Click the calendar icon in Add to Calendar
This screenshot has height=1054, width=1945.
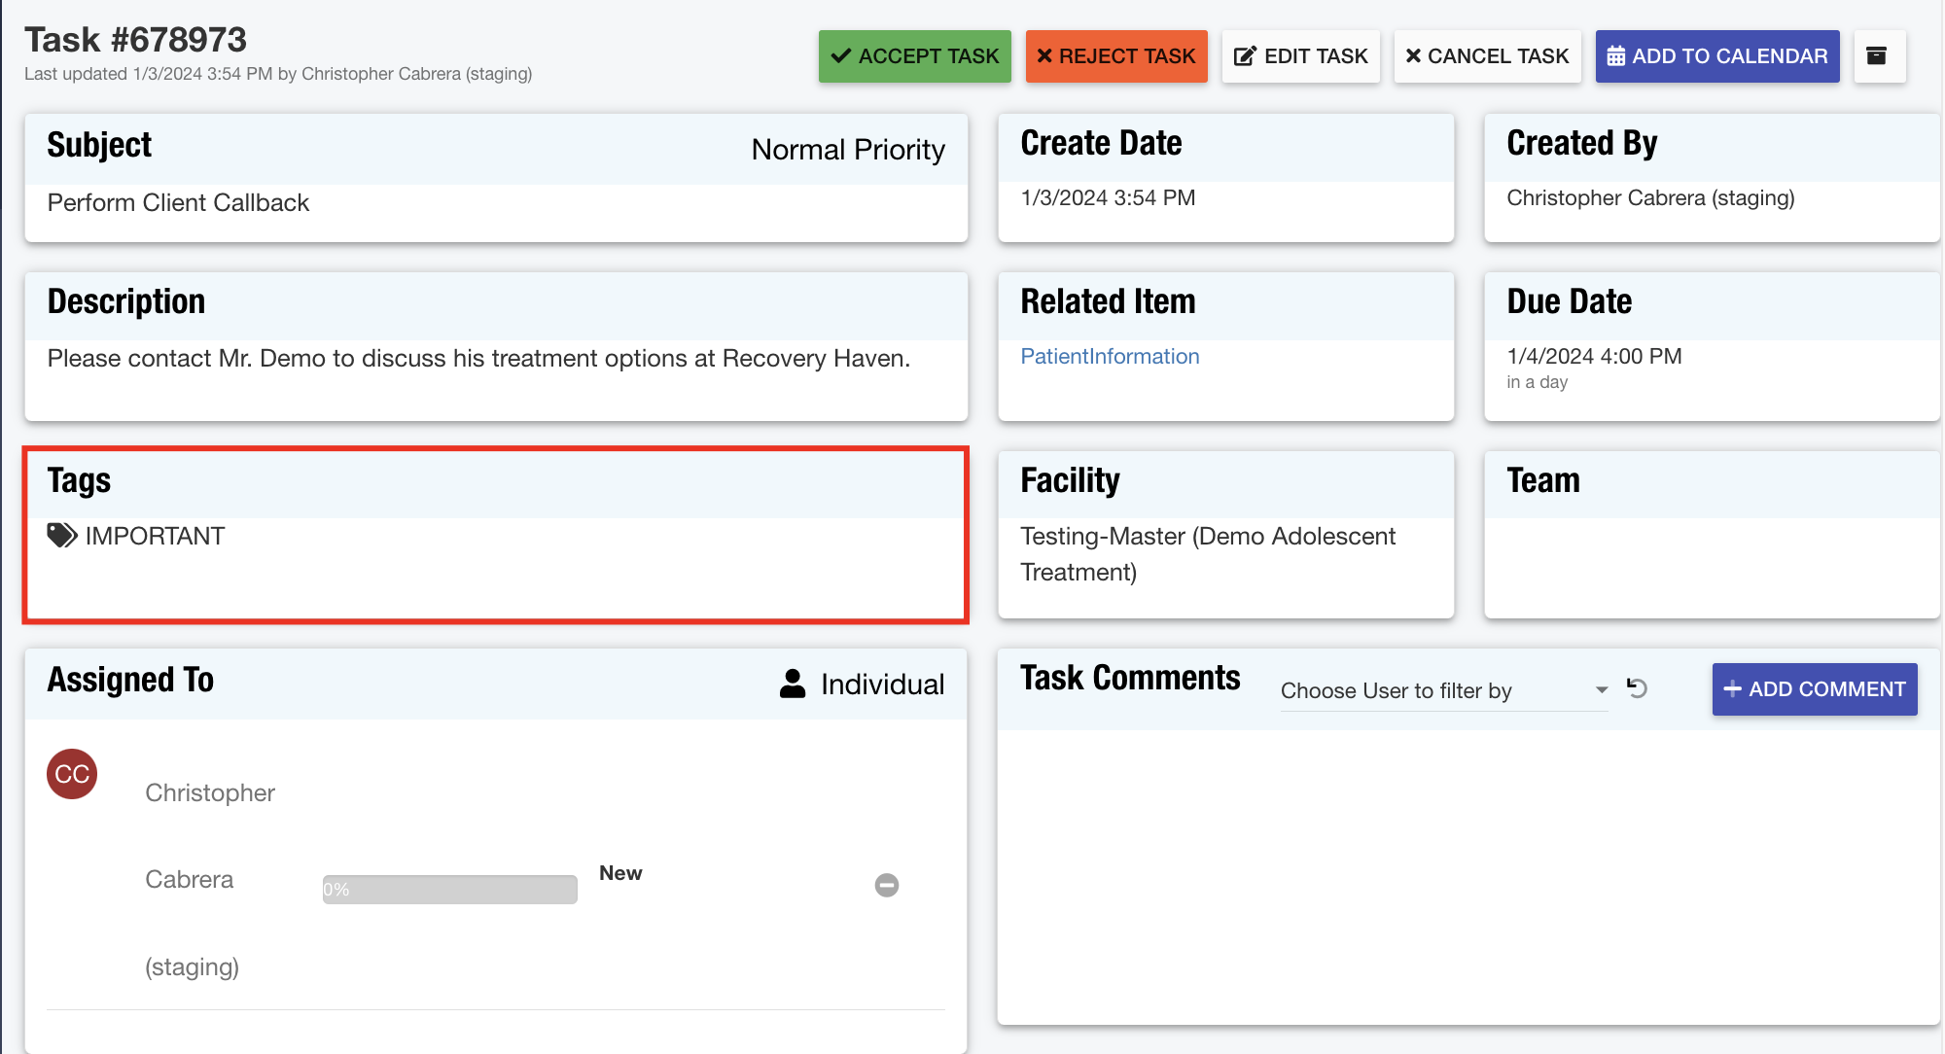pos(1615,56)
